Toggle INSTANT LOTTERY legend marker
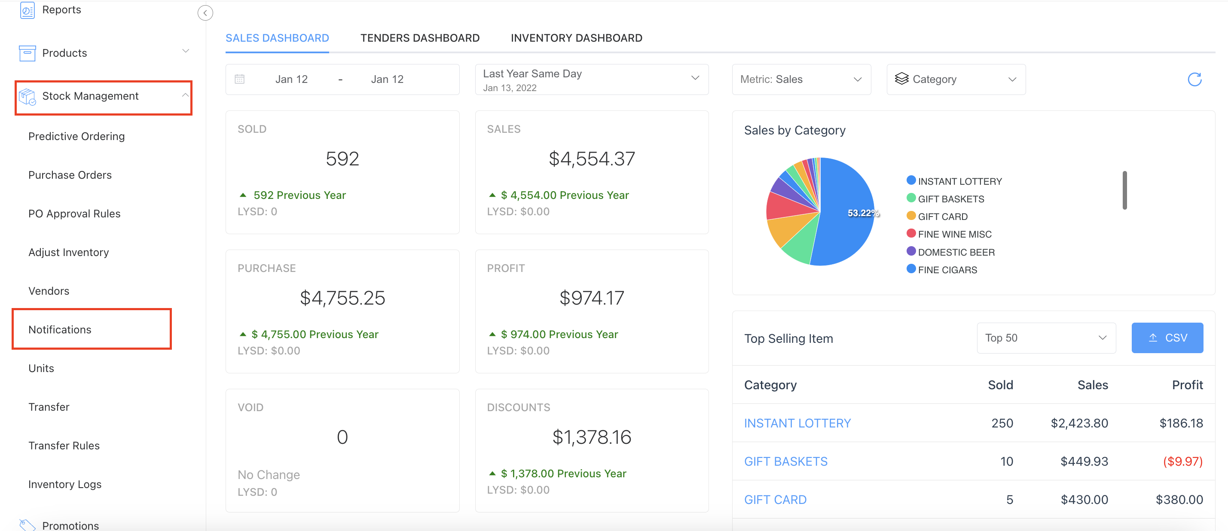The image size is (1228, 531). [x=911, y=180]
